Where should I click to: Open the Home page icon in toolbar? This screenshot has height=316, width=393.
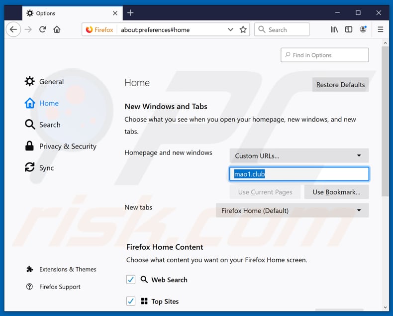57,29
